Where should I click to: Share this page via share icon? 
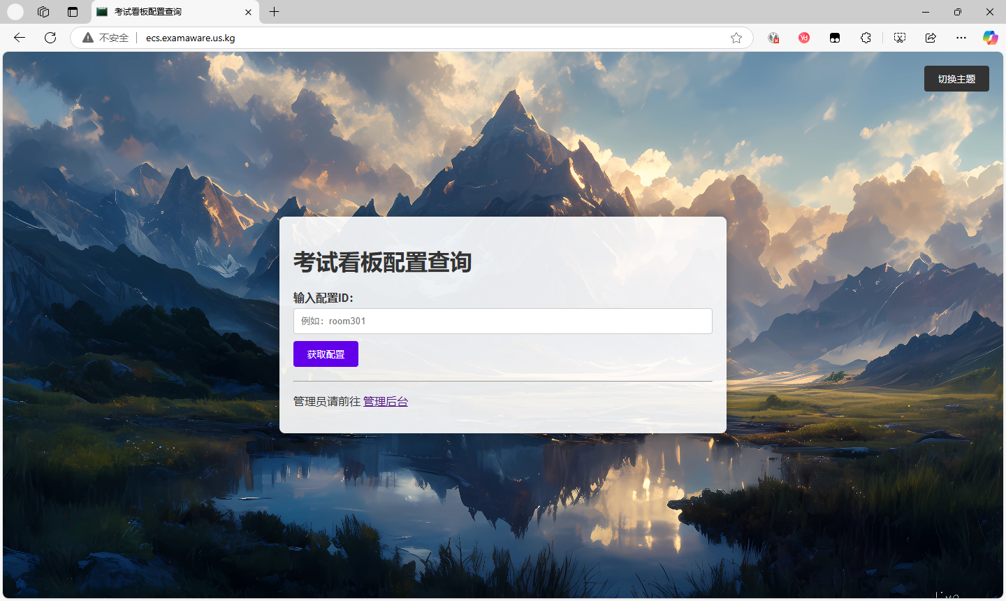(x=931, y=38)
